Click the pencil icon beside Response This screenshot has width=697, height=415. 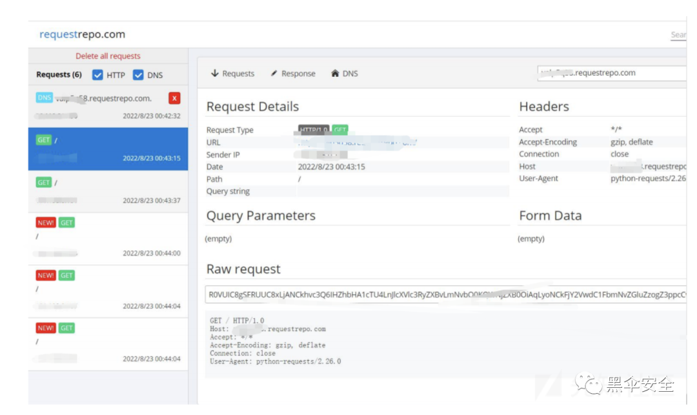274,74
